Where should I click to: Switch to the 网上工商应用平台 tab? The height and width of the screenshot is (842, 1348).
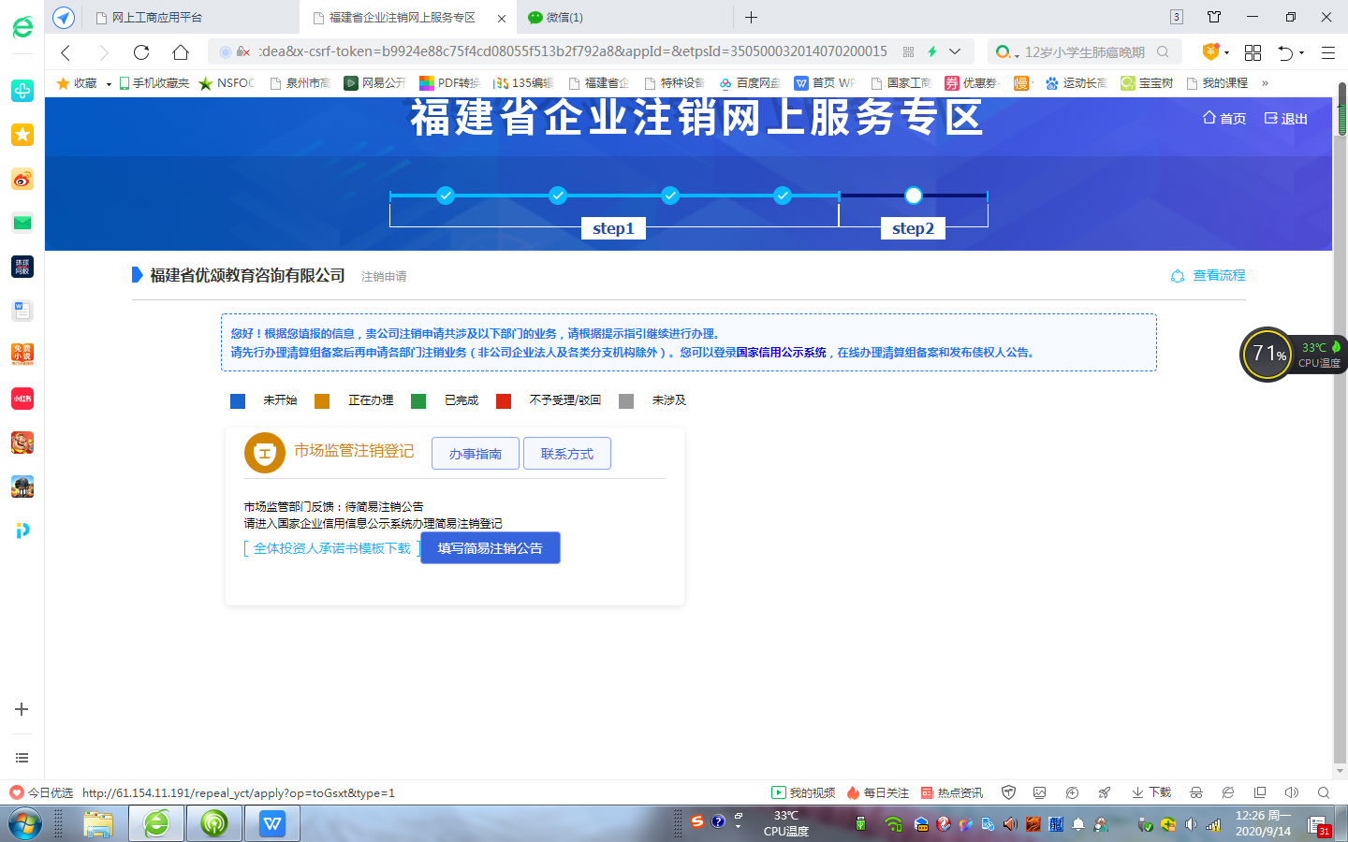point(157,18)
